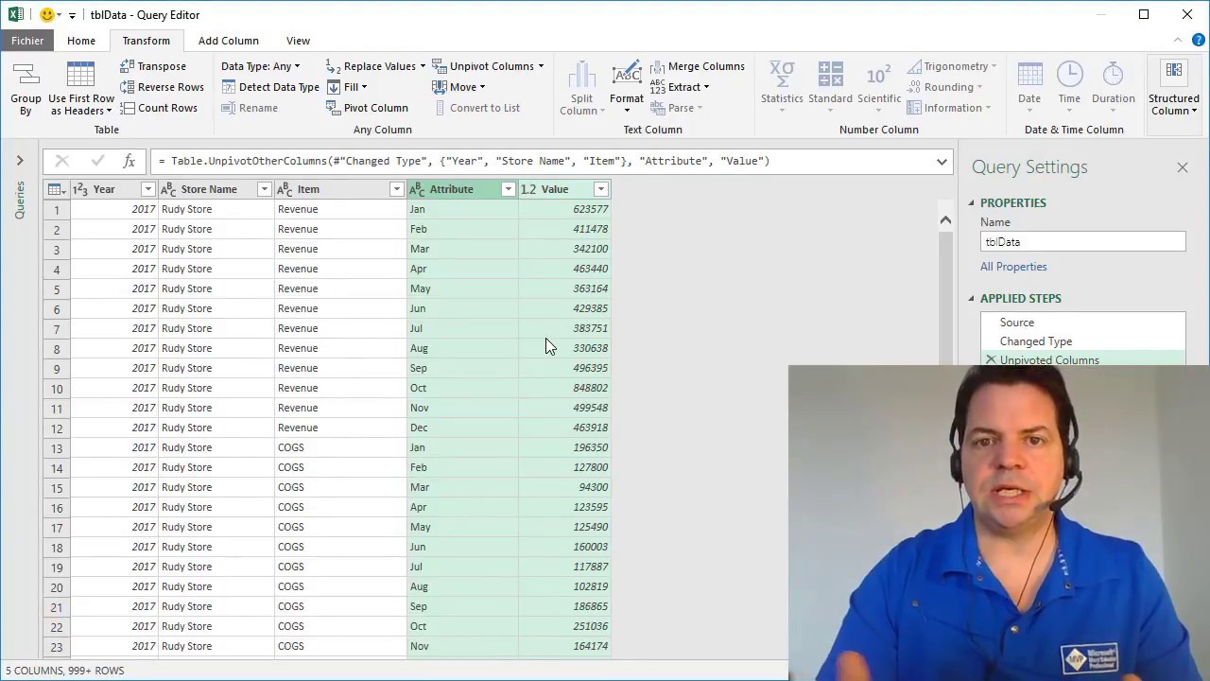Click the table corner options icon
Image resolution: width=1210 pixels, height=681 pixels.
(57, 189)
